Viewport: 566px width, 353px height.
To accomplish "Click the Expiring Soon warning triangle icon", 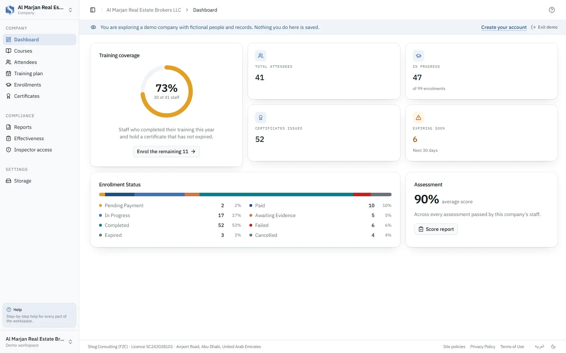I will [x=418, y=118].
